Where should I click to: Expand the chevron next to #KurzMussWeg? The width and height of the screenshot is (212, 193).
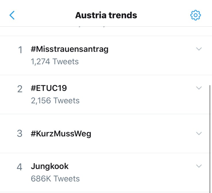point(199,133)
